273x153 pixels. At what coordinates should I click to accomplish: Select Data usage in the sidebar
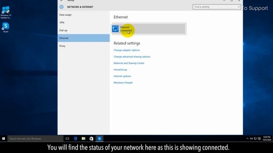(84, 15)
